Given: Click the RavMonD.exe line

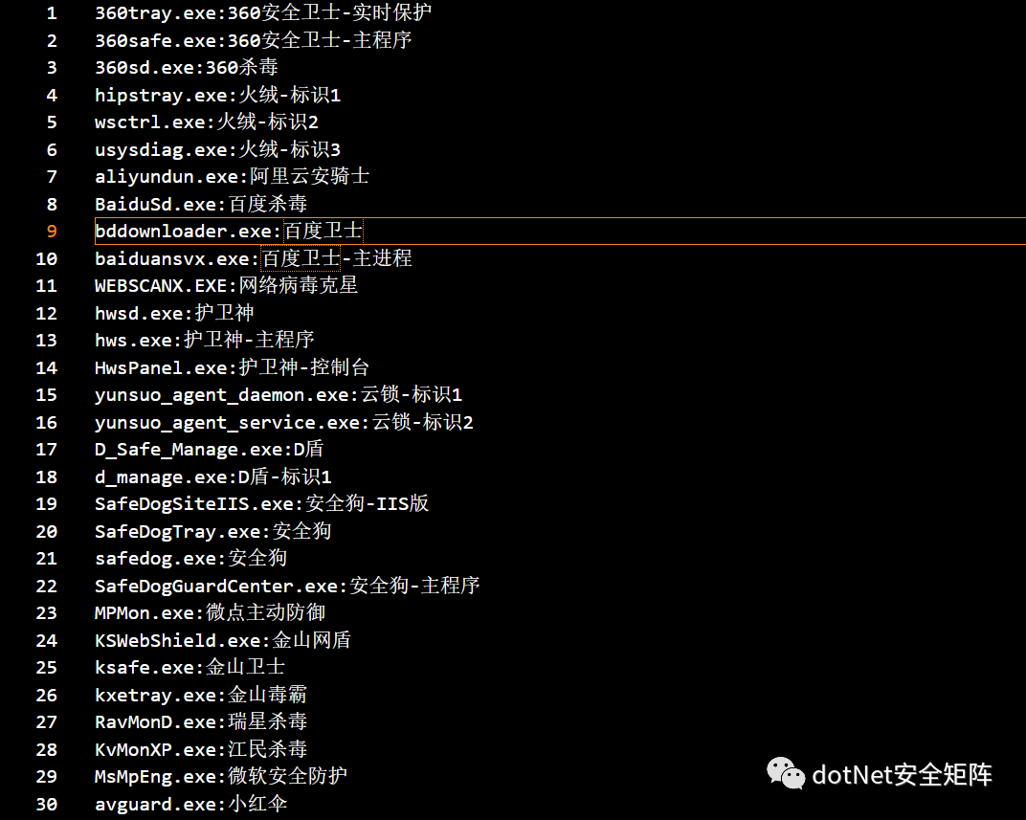Looking at the screenshot, I should [201, 721].
